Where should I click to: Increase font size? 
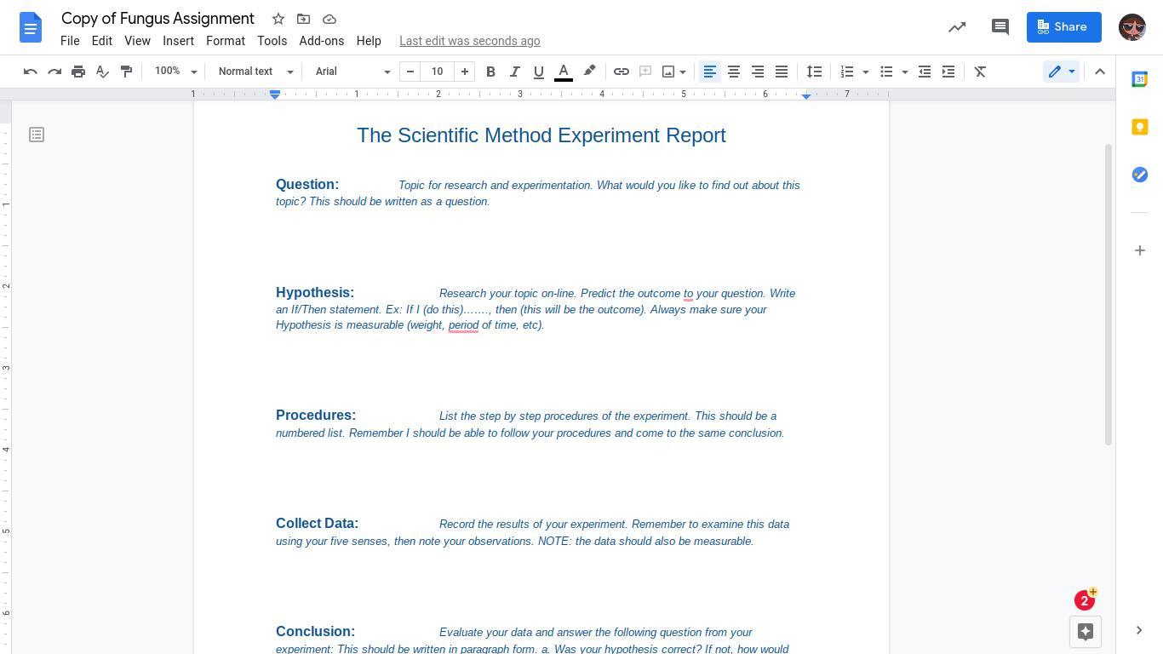(465, 72)
